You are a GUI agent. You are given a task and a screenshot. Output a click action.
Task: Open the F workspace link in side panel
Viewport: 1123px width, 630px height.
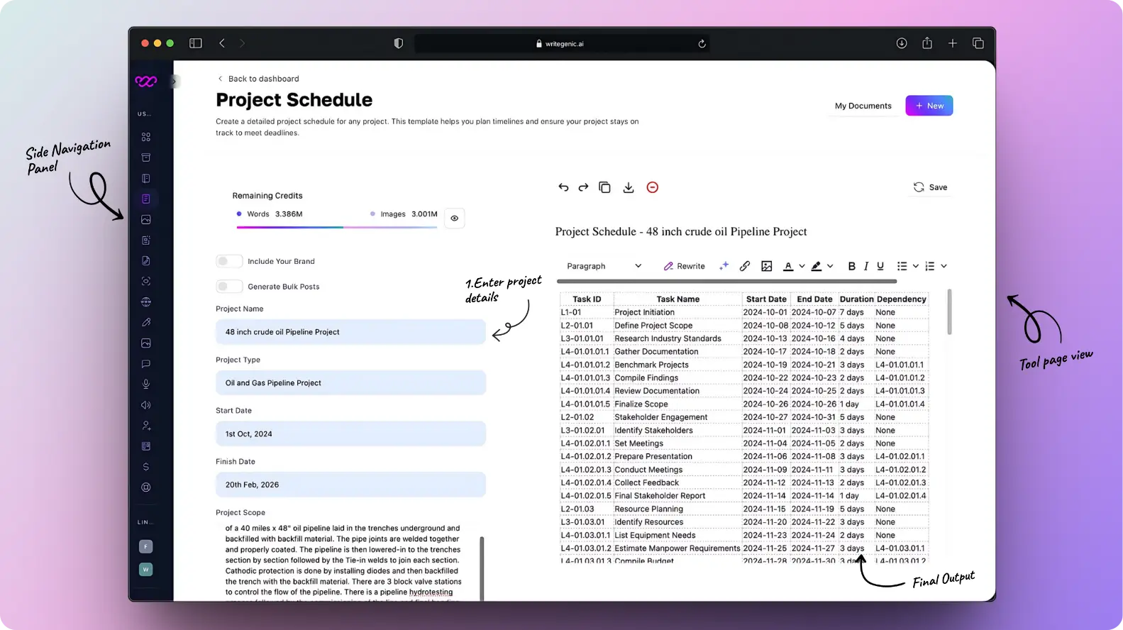pyautogui.click(x=146, y=546)
